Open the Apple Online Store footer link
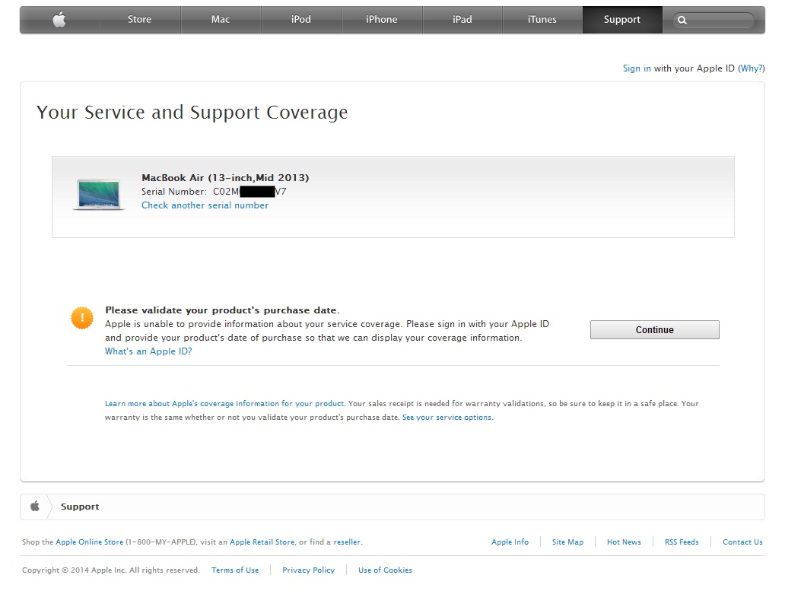The height and width of the screenshot is (610, 785). [x=89, y=542]
